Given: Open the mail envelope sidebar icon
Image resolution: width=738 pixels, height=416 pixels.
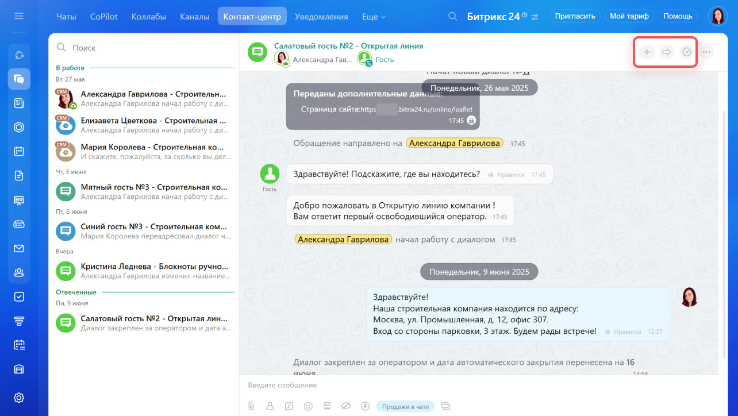Looking at the screenshot, I should [19, 248].
